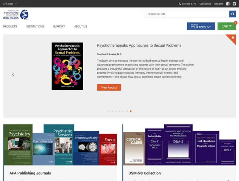Click the DSM-5 Clinical Cases book cover

point(134,149)
